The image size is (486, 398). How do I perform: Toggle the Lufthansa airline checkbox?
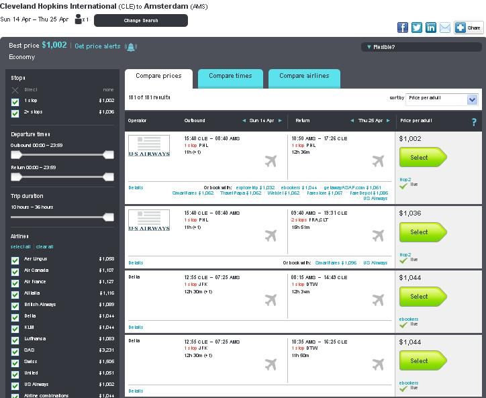point(15,339)
